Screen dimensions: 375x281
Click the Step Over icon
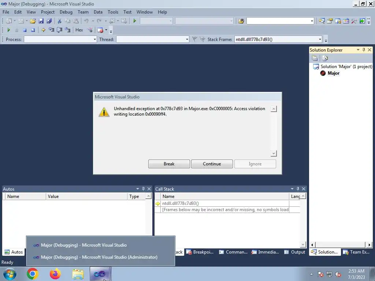click(60, 30)
